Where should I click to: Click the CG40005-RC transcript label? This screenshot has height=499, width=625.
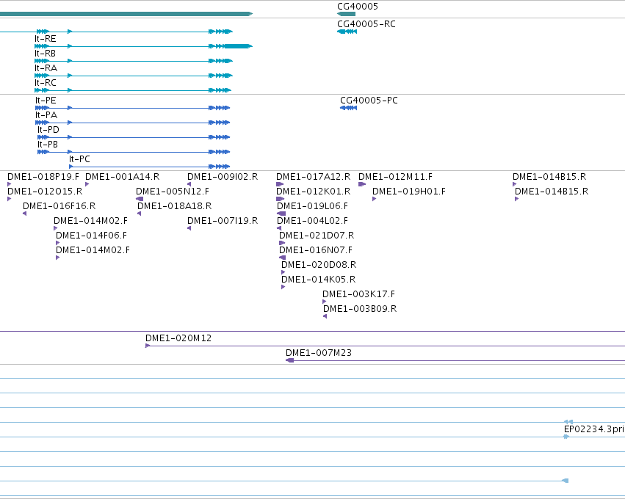click(366, 24)
